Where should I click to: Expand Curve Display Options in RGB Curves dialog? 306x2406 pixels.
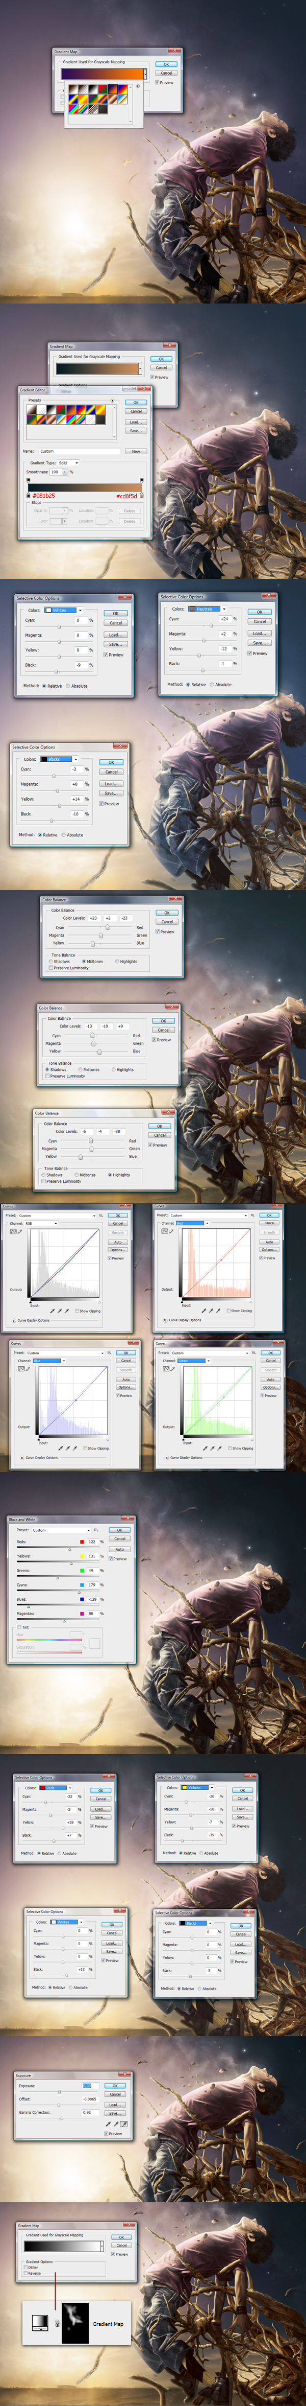coord(14,1320)
